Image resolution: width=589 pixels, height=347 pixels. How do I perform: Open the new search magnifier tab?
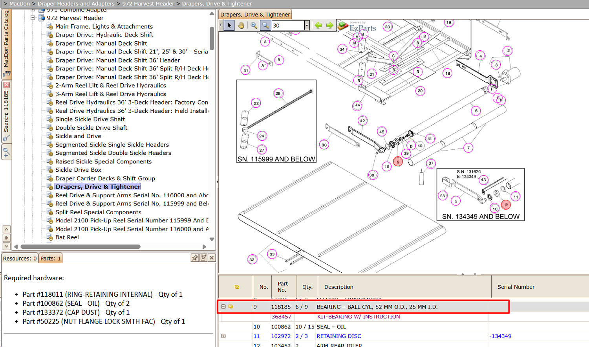pyautogui.click(x=6, y=152)
